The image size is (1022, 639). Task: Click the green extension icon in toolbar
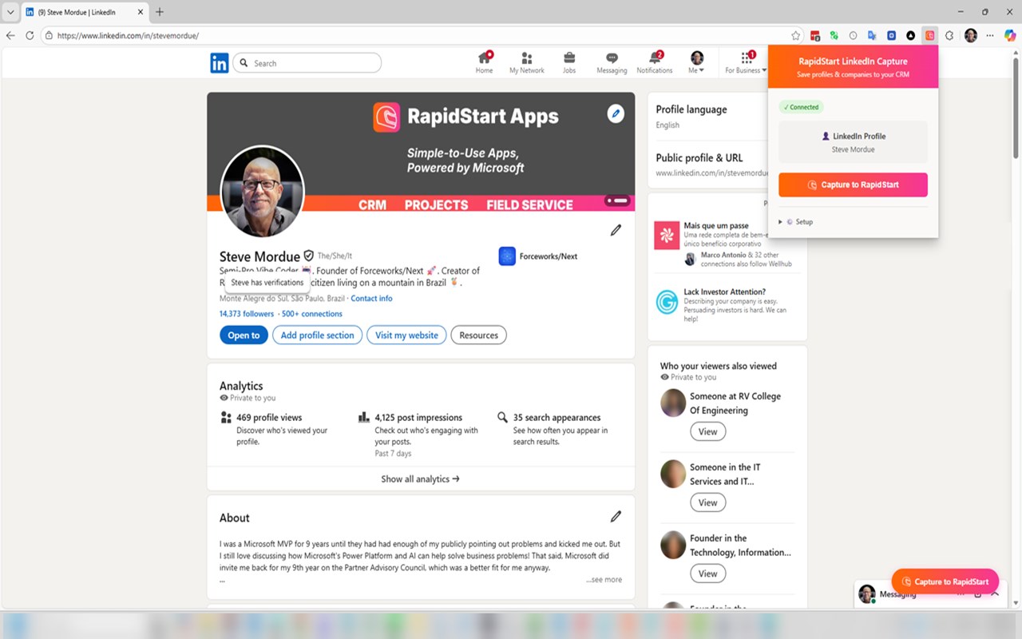(x=834, y=35)
